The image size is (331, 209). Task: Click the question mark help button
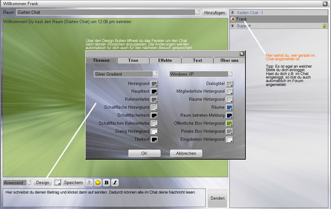coord(89,183)
